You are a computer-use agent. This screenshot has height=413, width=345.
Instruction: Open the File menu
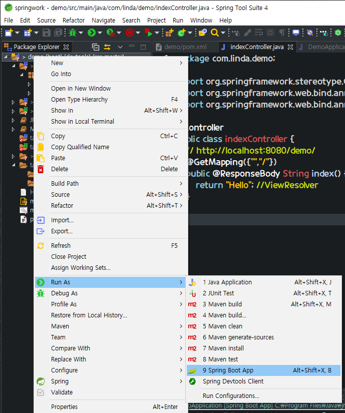click(x=9, y=21)
